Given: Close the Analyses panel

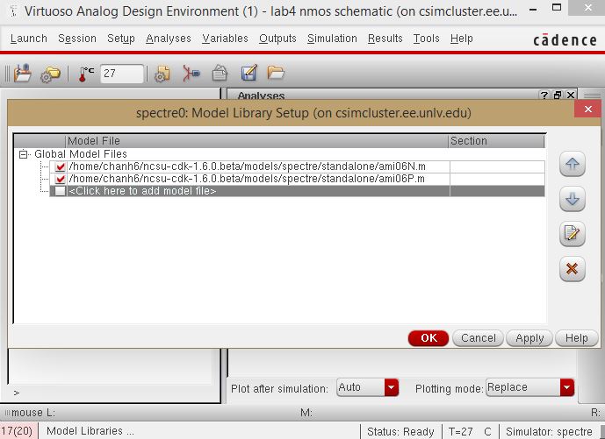Looking at the screenshot, I should pos(571,96).
